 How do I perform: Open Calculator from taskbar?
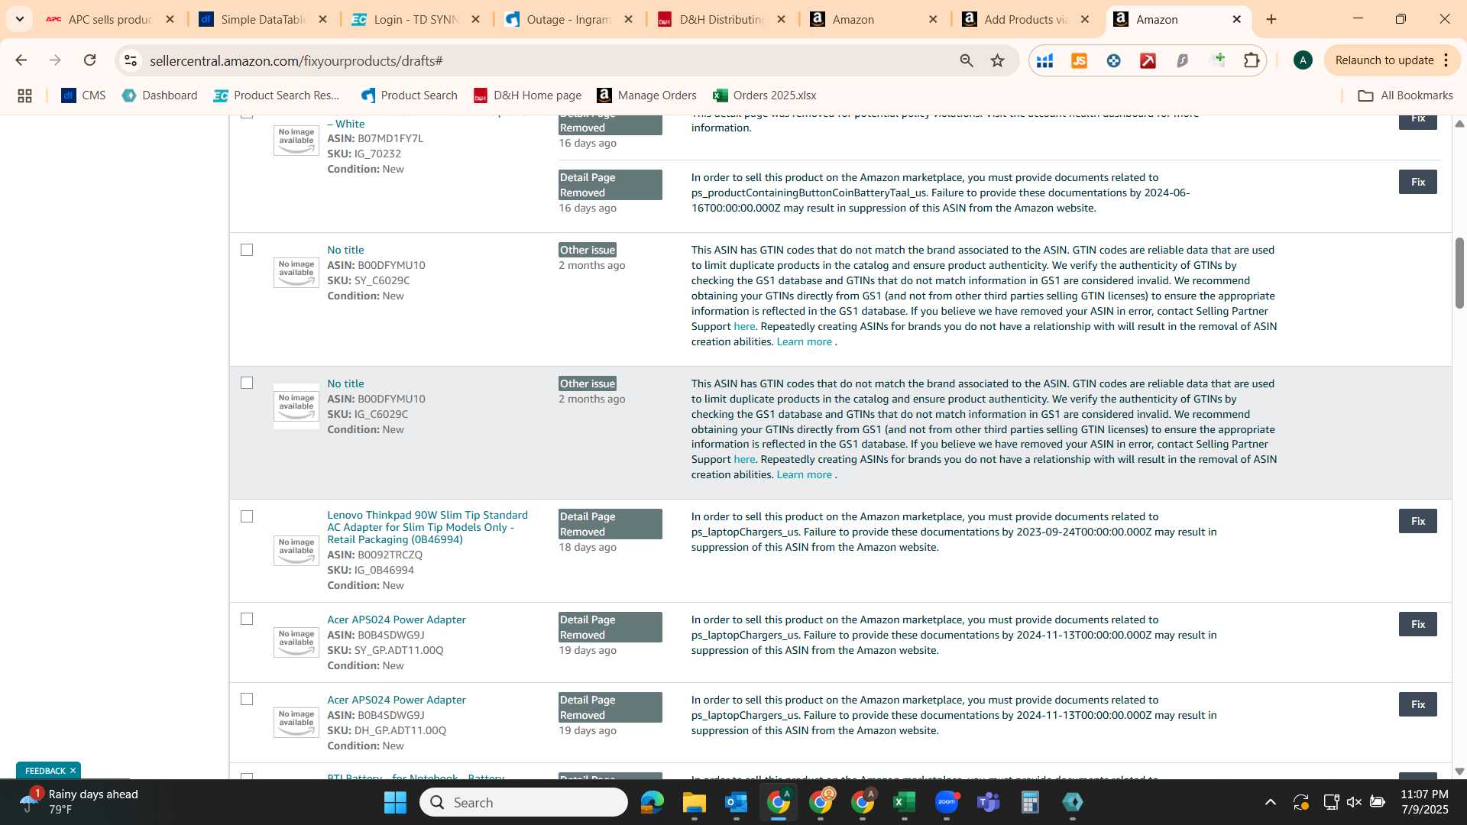tap(1030, 802)
